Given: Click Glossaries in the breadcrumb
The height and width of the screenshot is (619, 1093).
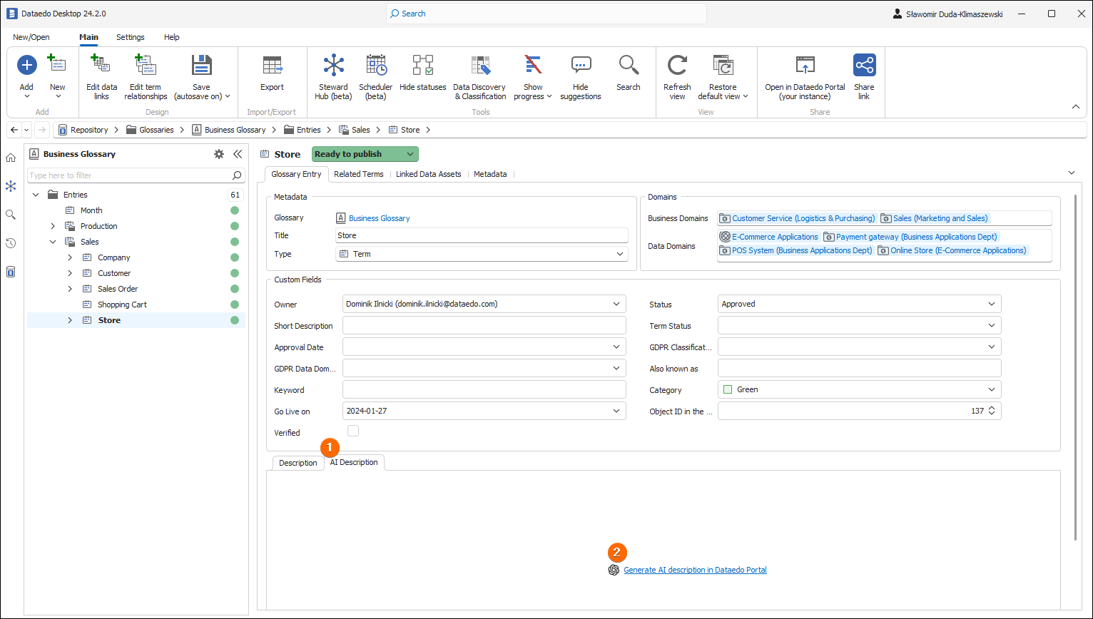Looking at the screenshot, I should [156, 130].
